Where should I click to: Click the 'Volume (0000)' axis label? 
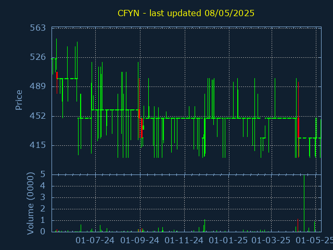[30, 204]
